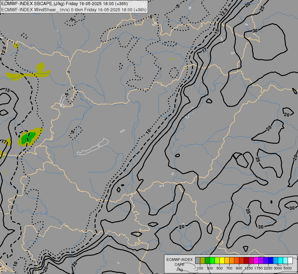Click the CAPE label in the legend
This screenshot has height=274, width=298.
pyautogui.click(x=179, y=265)
